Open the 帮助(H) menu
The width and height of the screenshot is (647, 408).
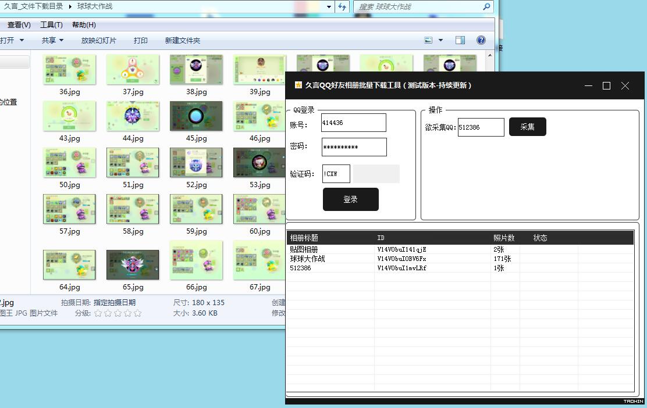(x=84, y=25)
